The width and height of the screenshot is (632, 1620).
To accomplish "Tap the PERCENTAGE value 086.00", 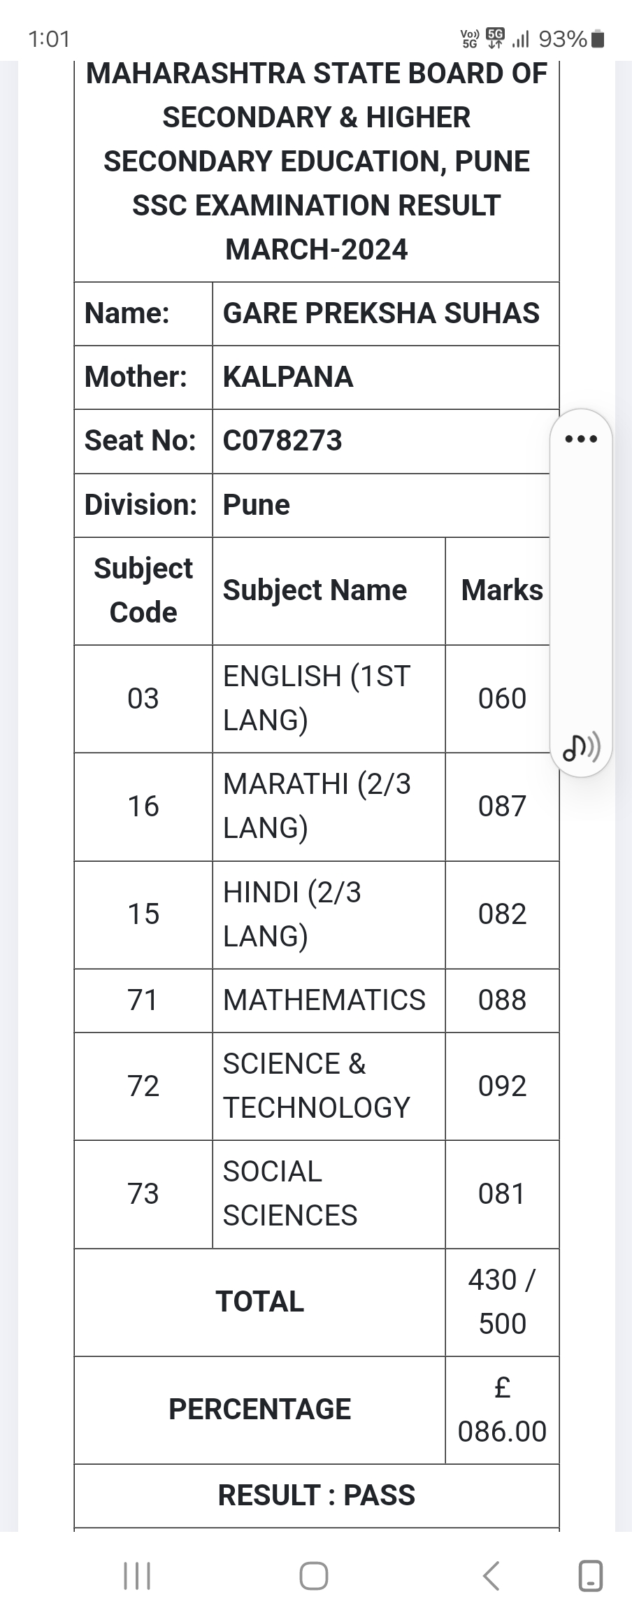I will [502, 1431].
